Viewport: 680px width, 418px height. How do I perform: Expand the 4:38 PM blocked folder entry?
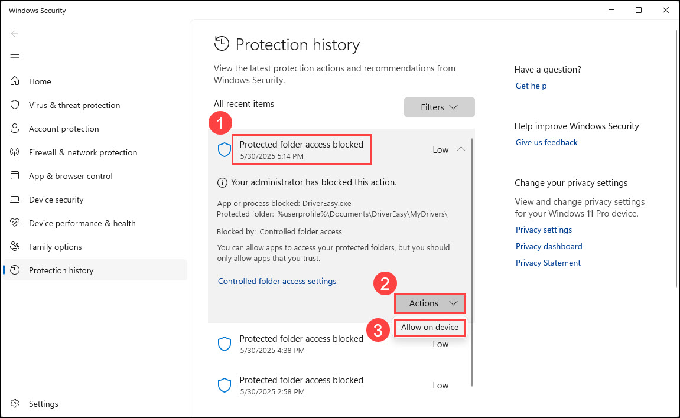tap(301, 344)
